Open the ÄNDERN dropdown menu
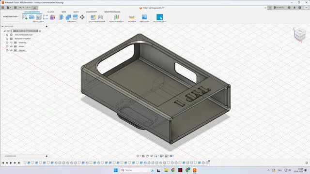Screen dimensions: 310x174 click(71, 21)
